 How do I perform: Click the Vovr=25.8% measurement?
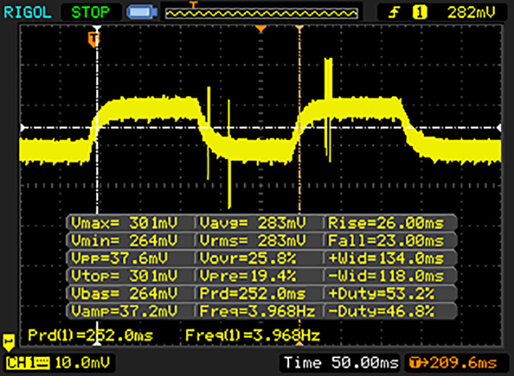click(248, 259)
